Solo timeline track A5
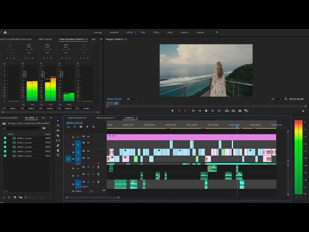This screenshot has height=232, width=309. pyautogui.click(x=93, y=182)
